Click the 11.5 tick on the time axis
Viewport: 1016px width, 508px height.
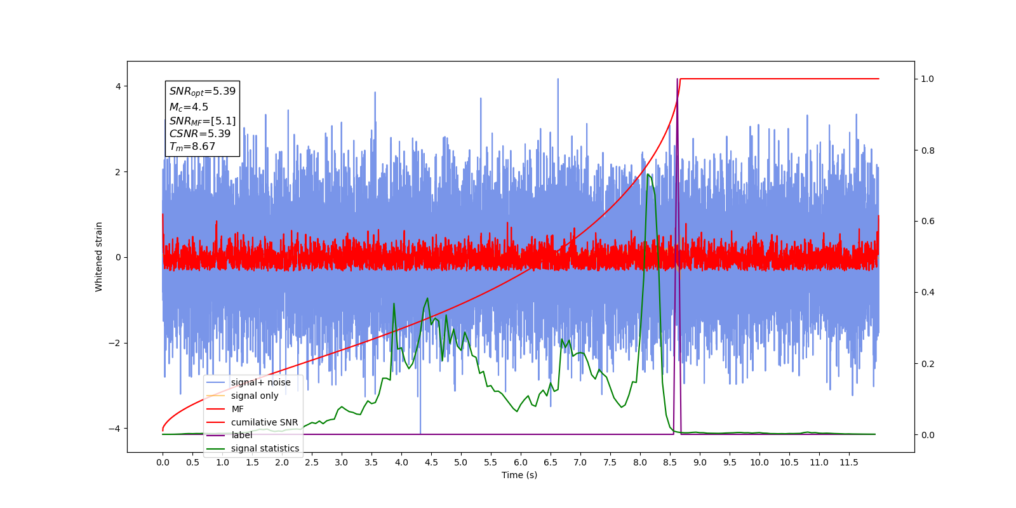(849, 462)
